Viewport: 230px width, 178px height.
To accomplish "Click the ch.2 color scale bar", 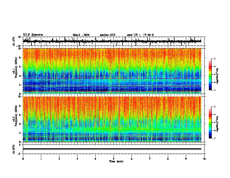I will click(210, 122).
